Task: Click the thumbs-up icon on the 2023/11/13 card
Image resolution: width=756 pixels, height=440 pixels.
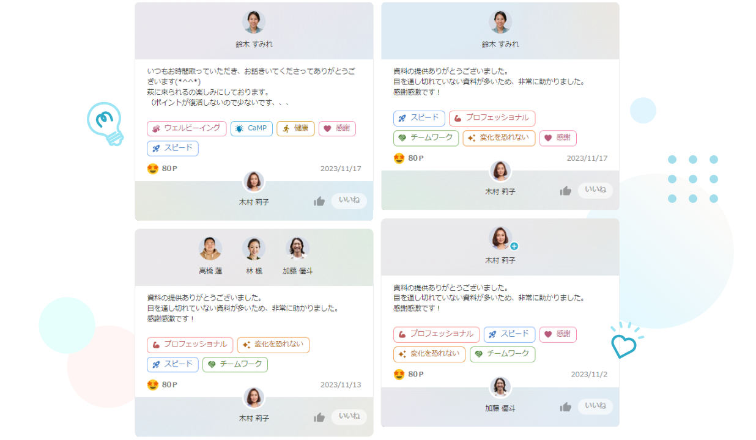Action: 319,417
